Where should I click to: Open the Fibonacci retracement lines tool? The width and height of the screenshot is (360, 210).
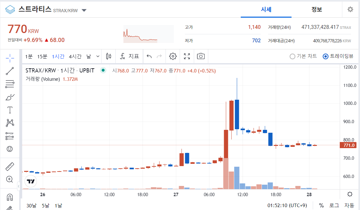pos(10,84)
